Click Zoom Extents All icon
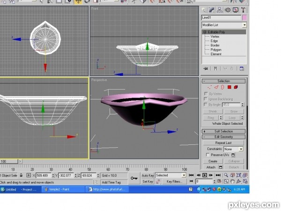This screenshot has width=281, height=211. point(245,175)
